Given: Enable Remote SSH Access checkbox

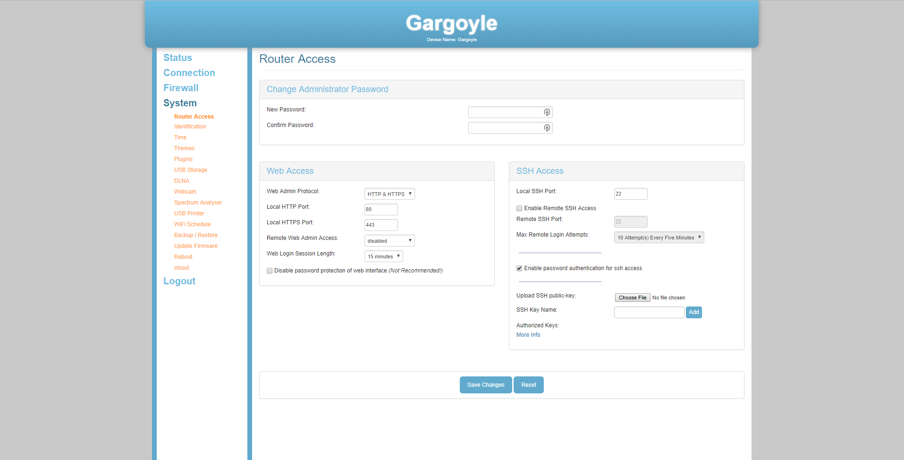Looking at the screenshot, I should click(519, 208).
